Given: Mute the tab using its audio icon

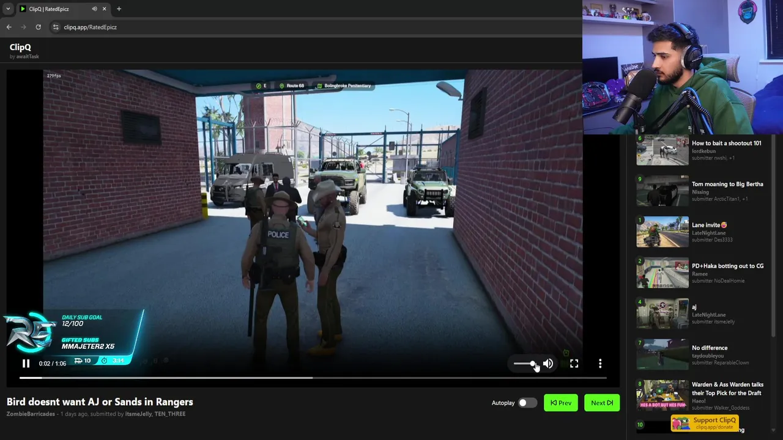Looking at the screenshot, I should [94, 9].
